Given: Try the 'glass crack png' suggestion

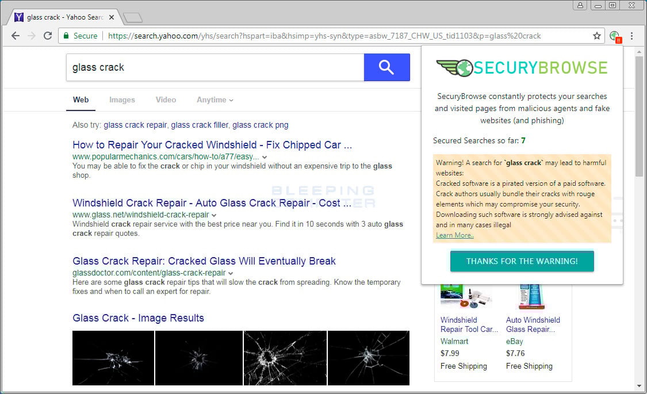Looking at the screenshot, I should (x=261, y=125).
